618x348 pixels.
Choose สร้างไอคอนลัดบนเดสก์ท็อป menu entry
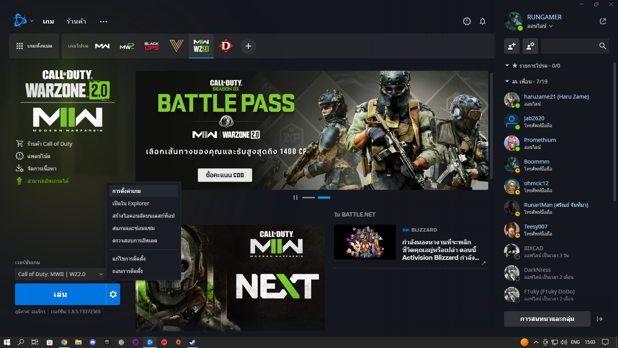(143, 216)
